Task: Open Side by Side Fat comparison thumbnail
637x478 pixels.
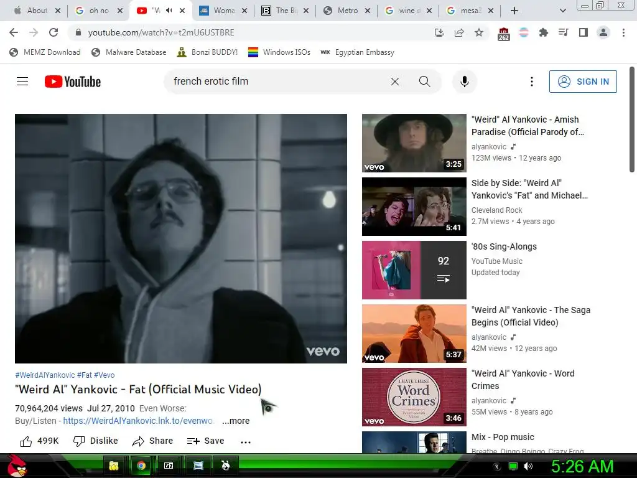Action: pos(414,207)
